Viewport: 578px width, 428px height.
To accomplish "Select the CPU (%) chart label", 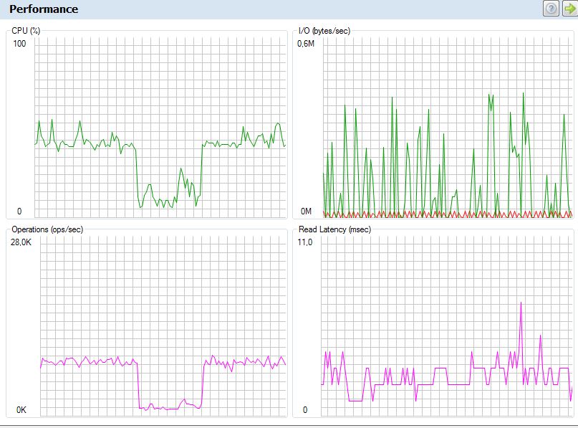I will click(x=26, y=31).
